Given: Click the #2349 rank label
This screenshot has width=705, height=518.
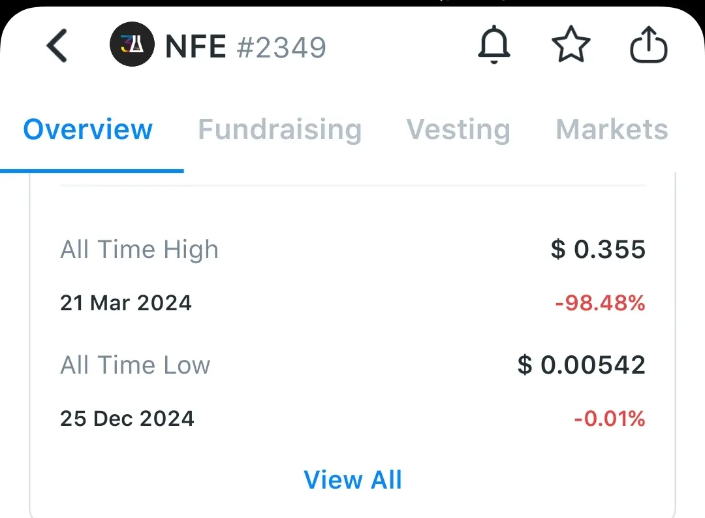Looking at the screenshot, I should coord(281,47).
